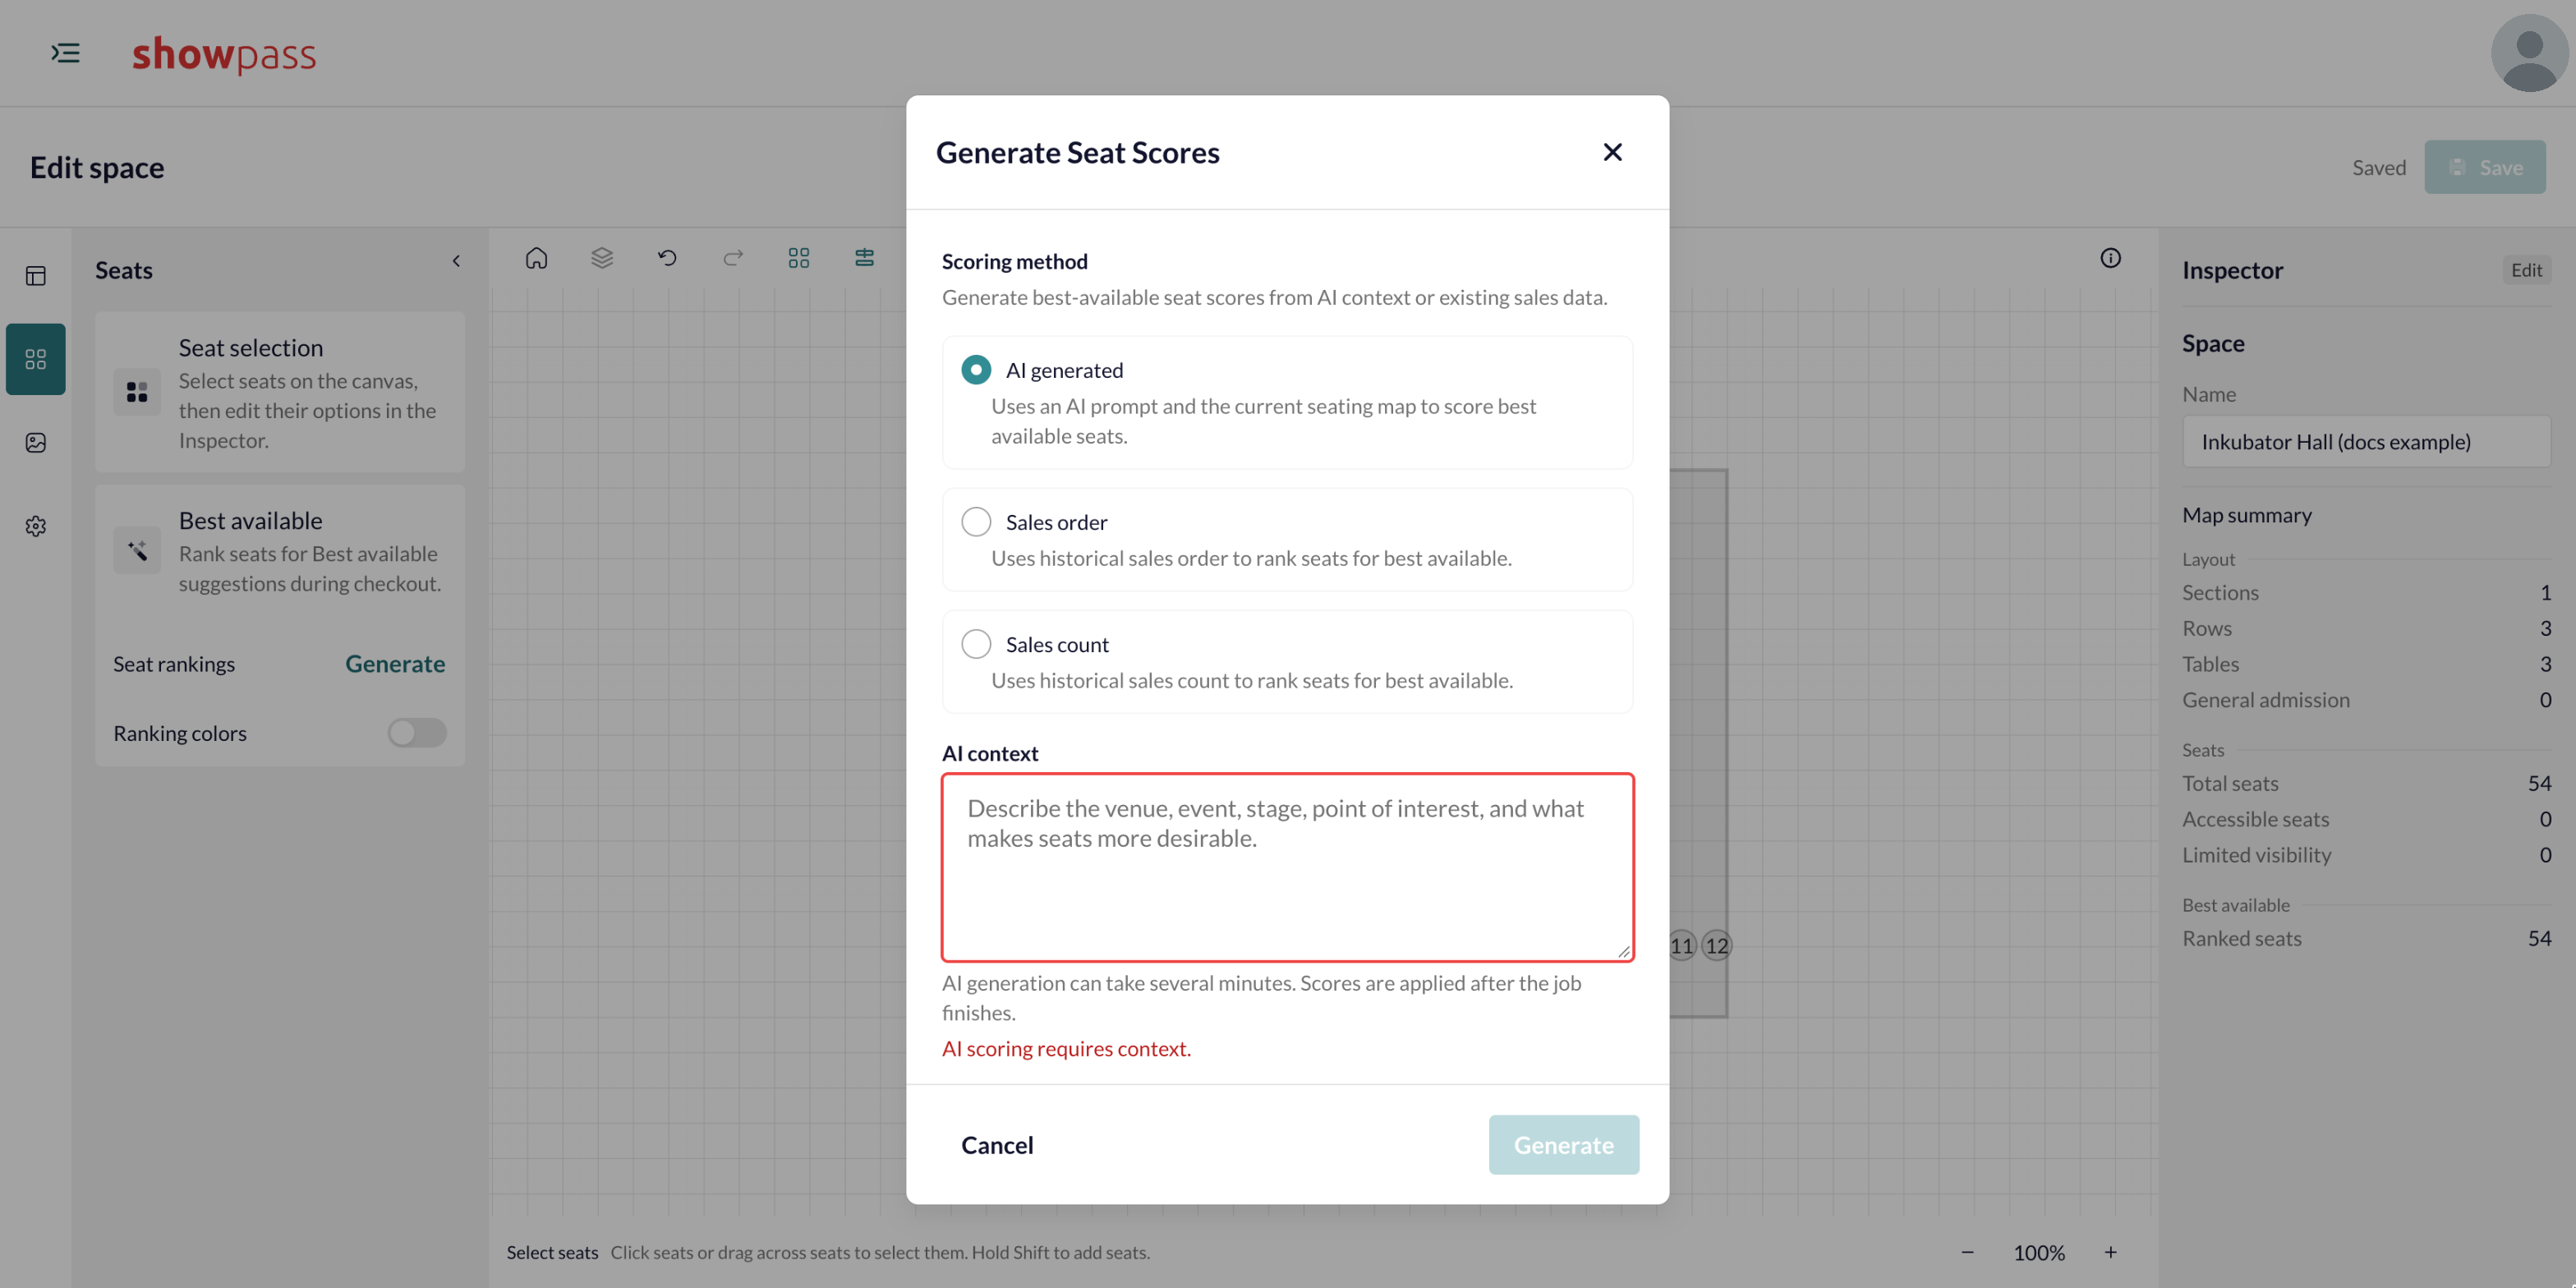Click the grid toolbar icon
This screenshot has height=1288, width=2576.
798,258
